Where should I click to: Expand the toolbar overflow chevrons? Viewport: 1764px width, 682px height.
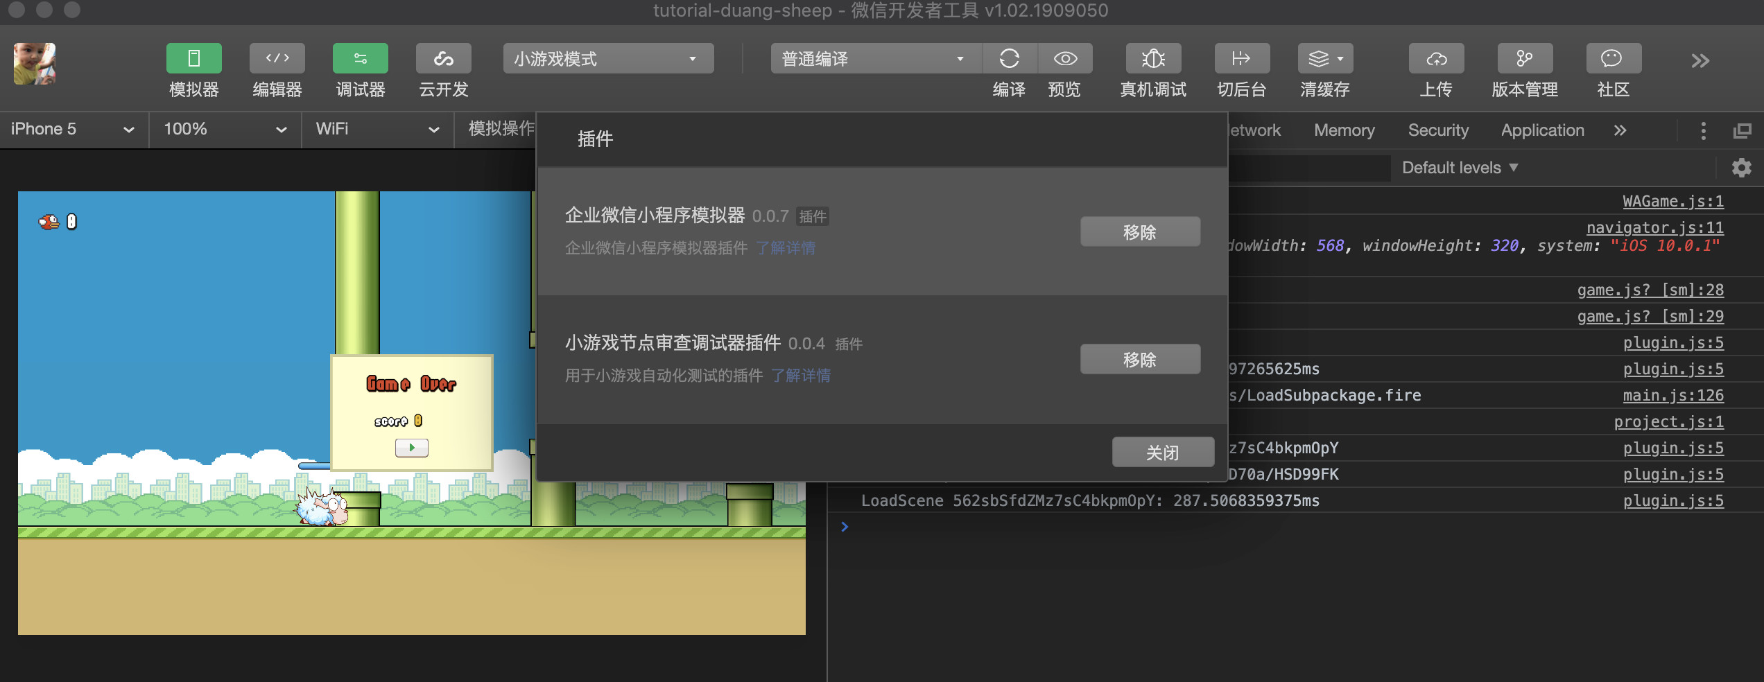(x=1700, y=61)
